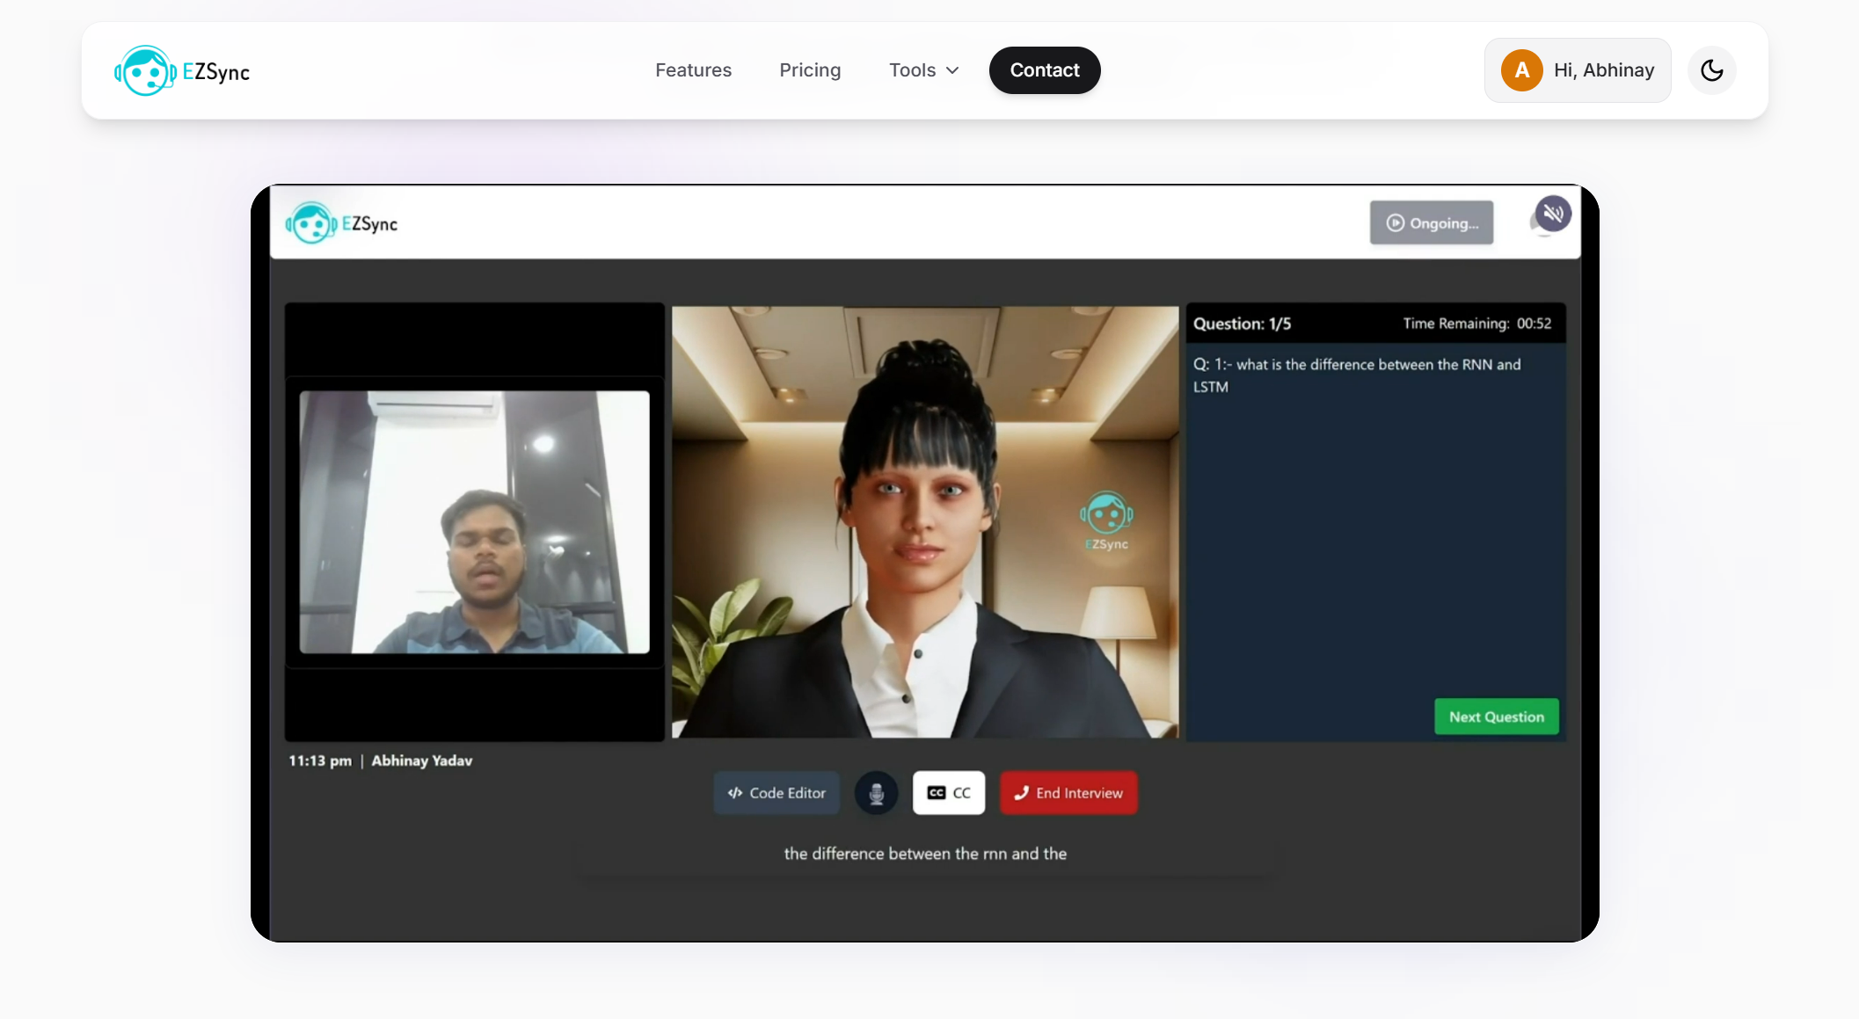Select the candidate's webcam thumbnail
This screenshot has width=1859, height=1019.
474,521
